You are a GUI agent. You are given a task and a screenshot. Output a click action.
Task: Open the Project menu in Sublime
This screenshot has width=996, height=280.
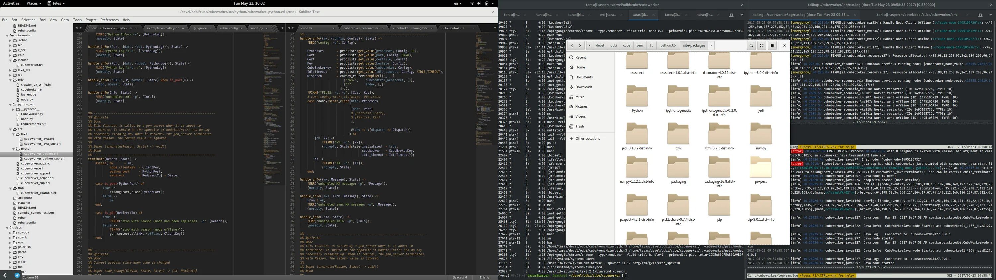(x=91, y=20)
